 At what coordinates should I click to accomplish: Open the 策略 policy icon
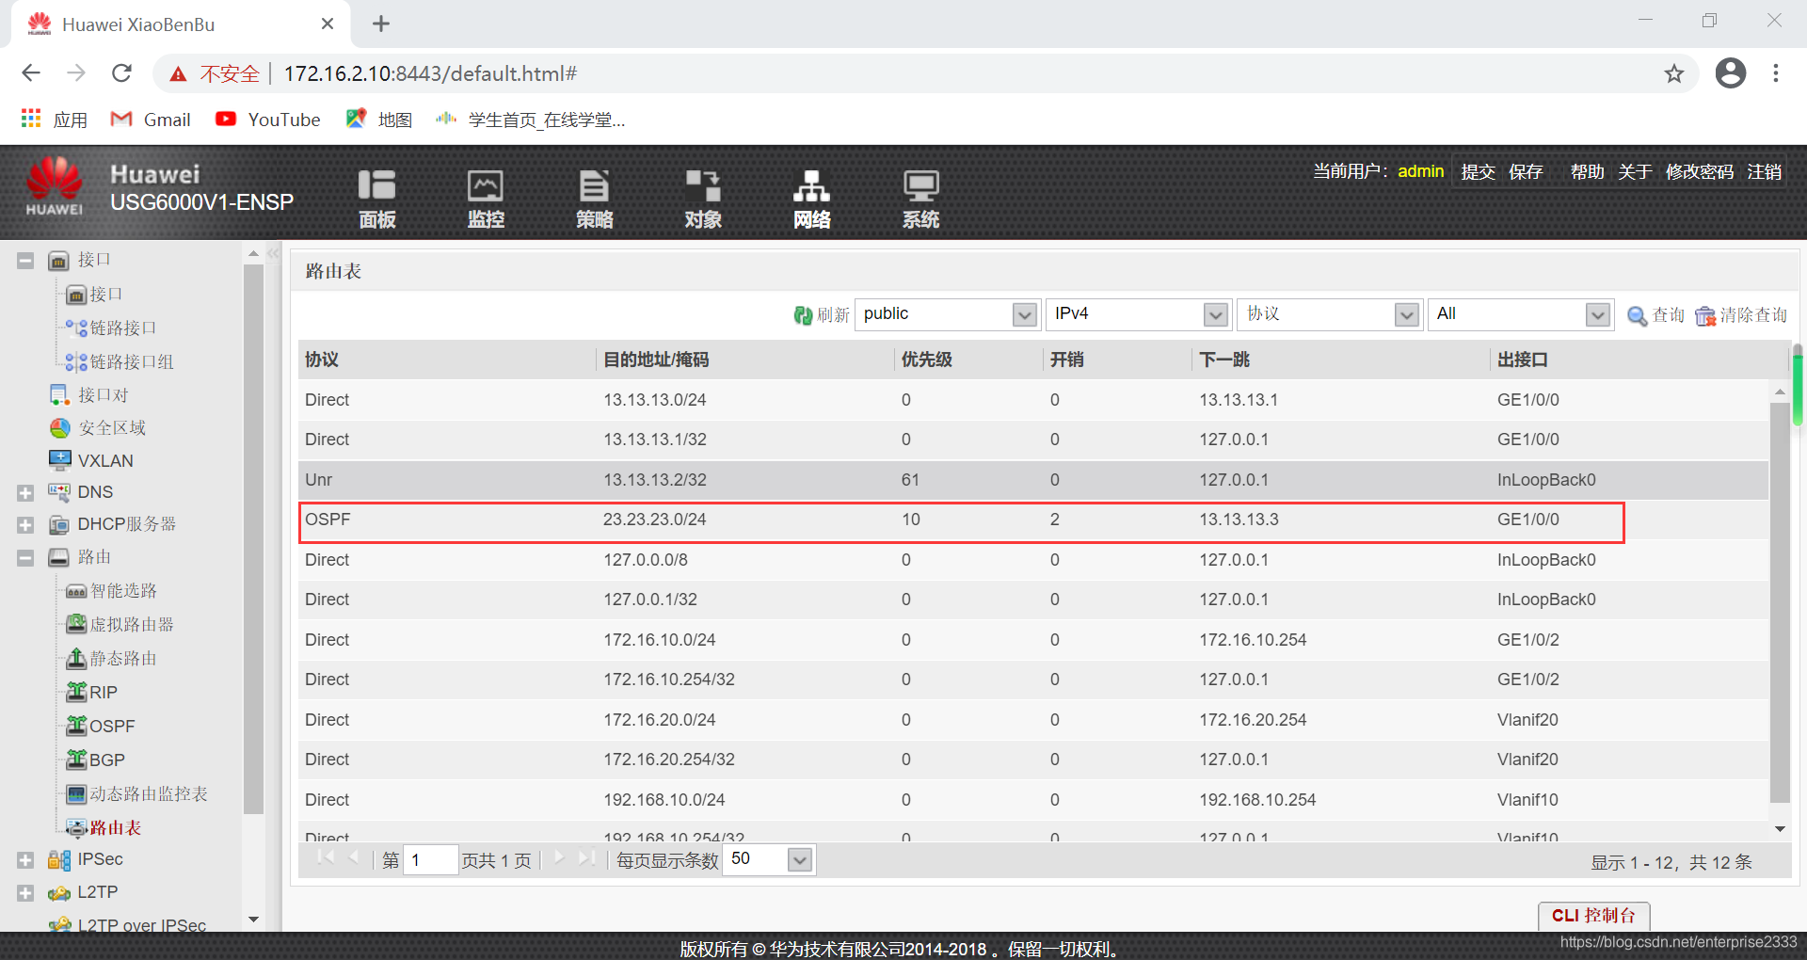(594, 199)
